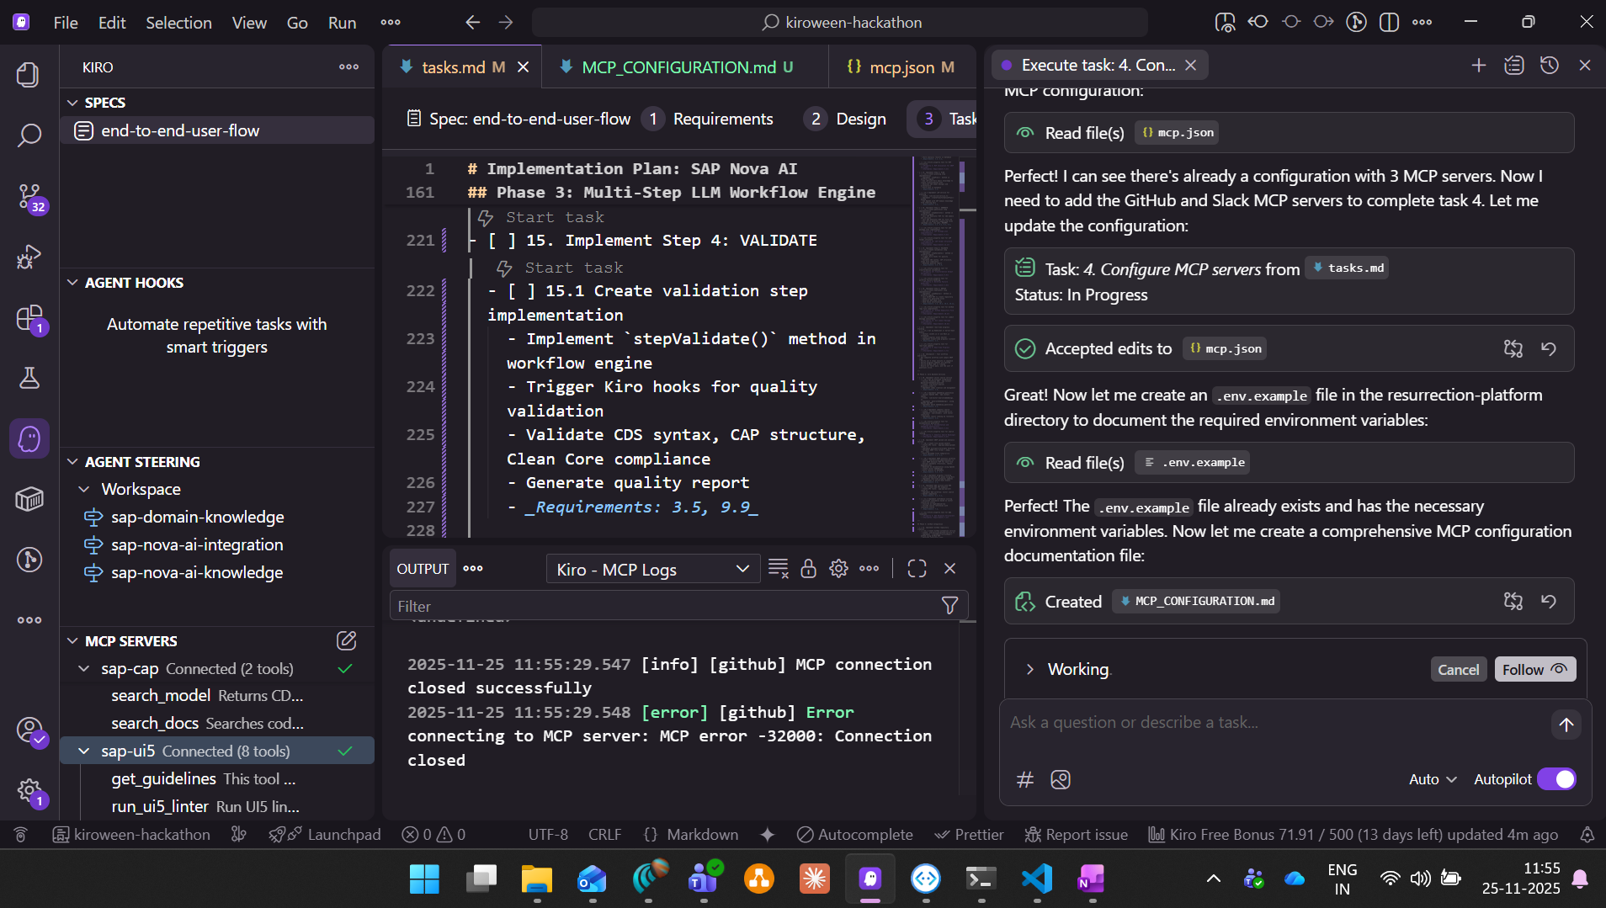The image size is (1606, 908).
Task: Open the Selection menu
Action: point(178,23)
